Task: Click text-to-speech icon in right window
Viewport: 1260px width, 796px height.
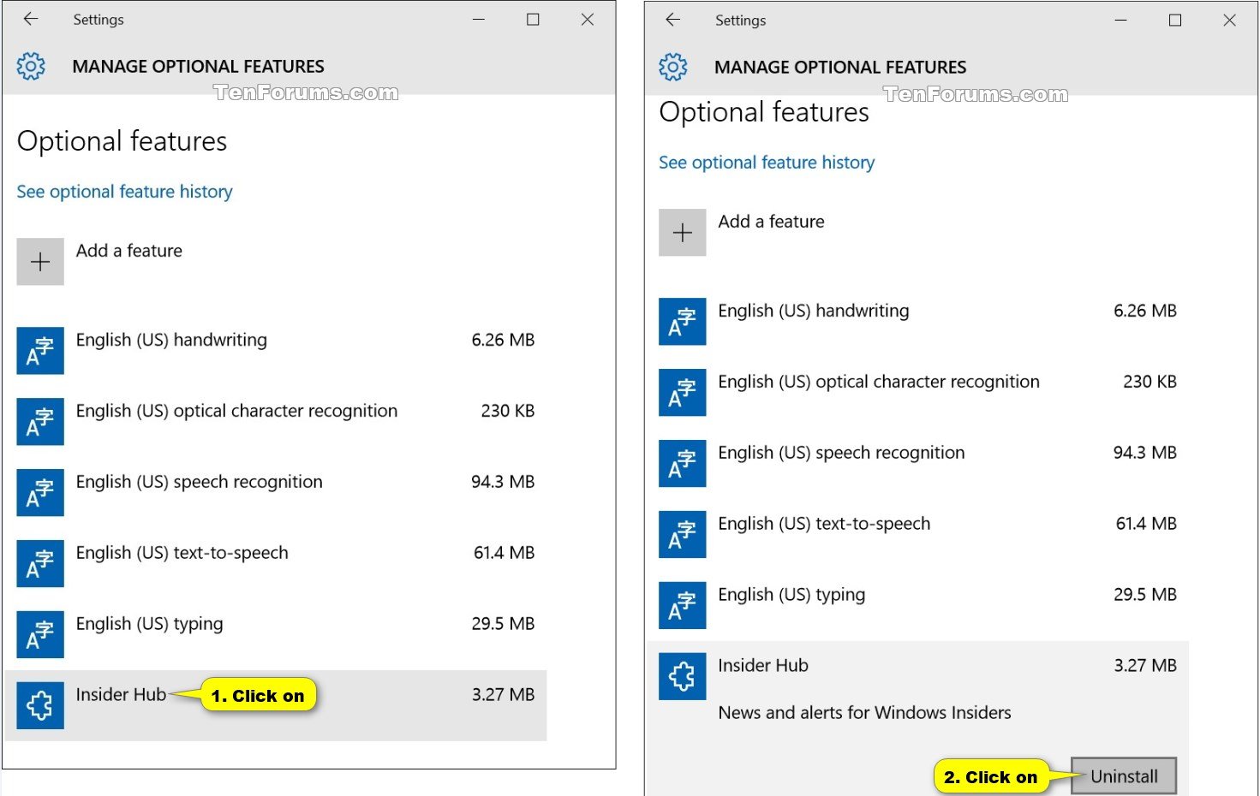Action: [x=683, y=535]
